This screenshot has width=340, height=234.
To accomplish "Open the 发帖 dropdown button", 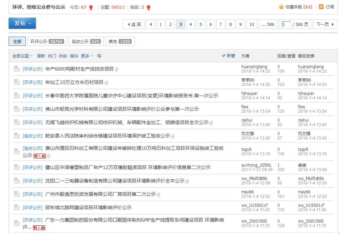I will pyautogui.click(x=22, y=24).
